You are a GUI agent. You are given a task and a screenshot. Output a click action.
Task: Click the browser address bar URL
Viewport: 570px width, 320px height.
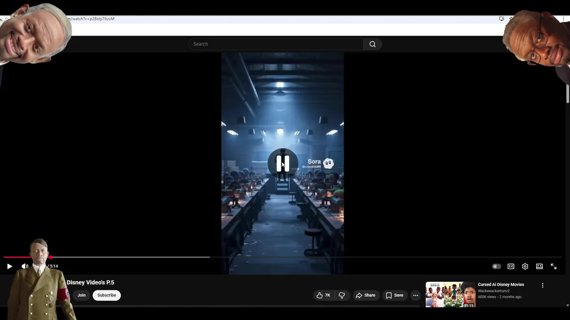(92, 19)
